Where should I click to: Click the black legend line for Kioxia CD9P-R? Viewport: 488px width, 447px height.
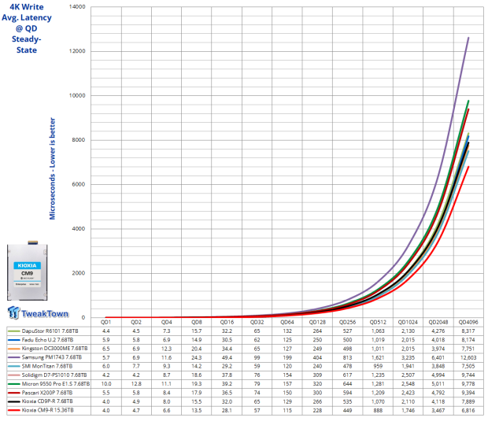[13, 401]
